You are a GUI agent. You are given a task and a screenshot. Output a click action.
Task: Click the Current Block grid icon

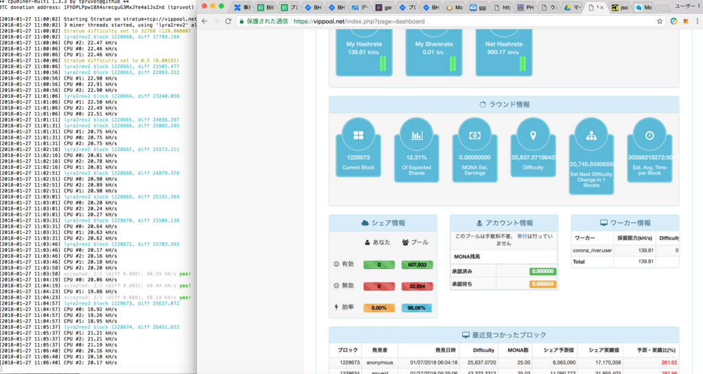click(x=358, y=135)
